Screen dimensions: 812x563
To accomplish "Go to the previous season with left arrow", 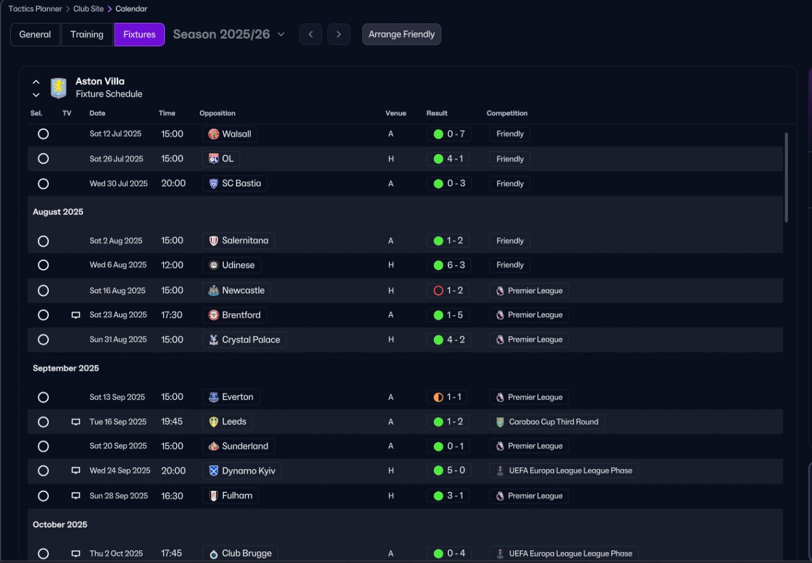I will pyautogui.click(x=310, y=34).
